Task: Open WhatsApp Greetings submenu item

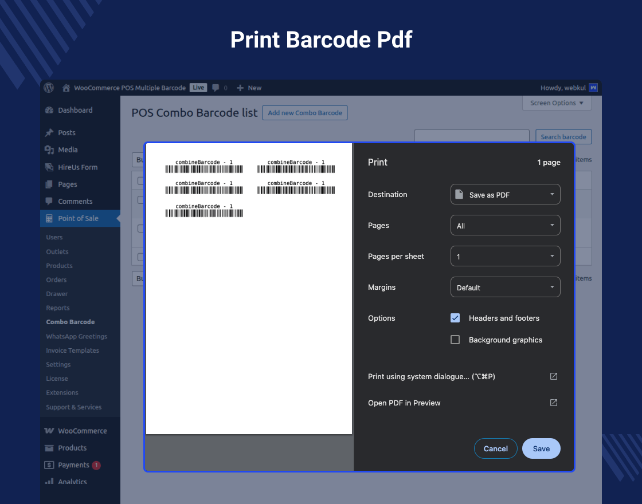Action: tap(77, 336)
